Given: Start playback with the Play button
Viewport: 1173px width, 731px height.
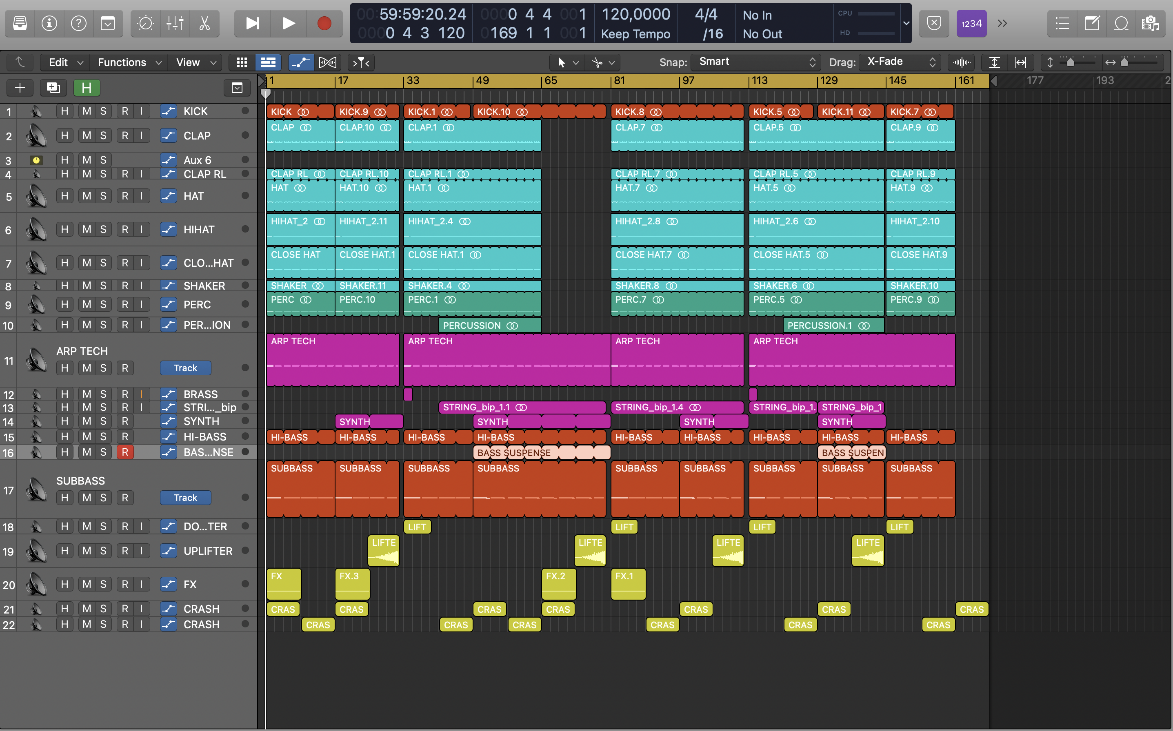Looking at the screenshot, I should tap(288, 23).
